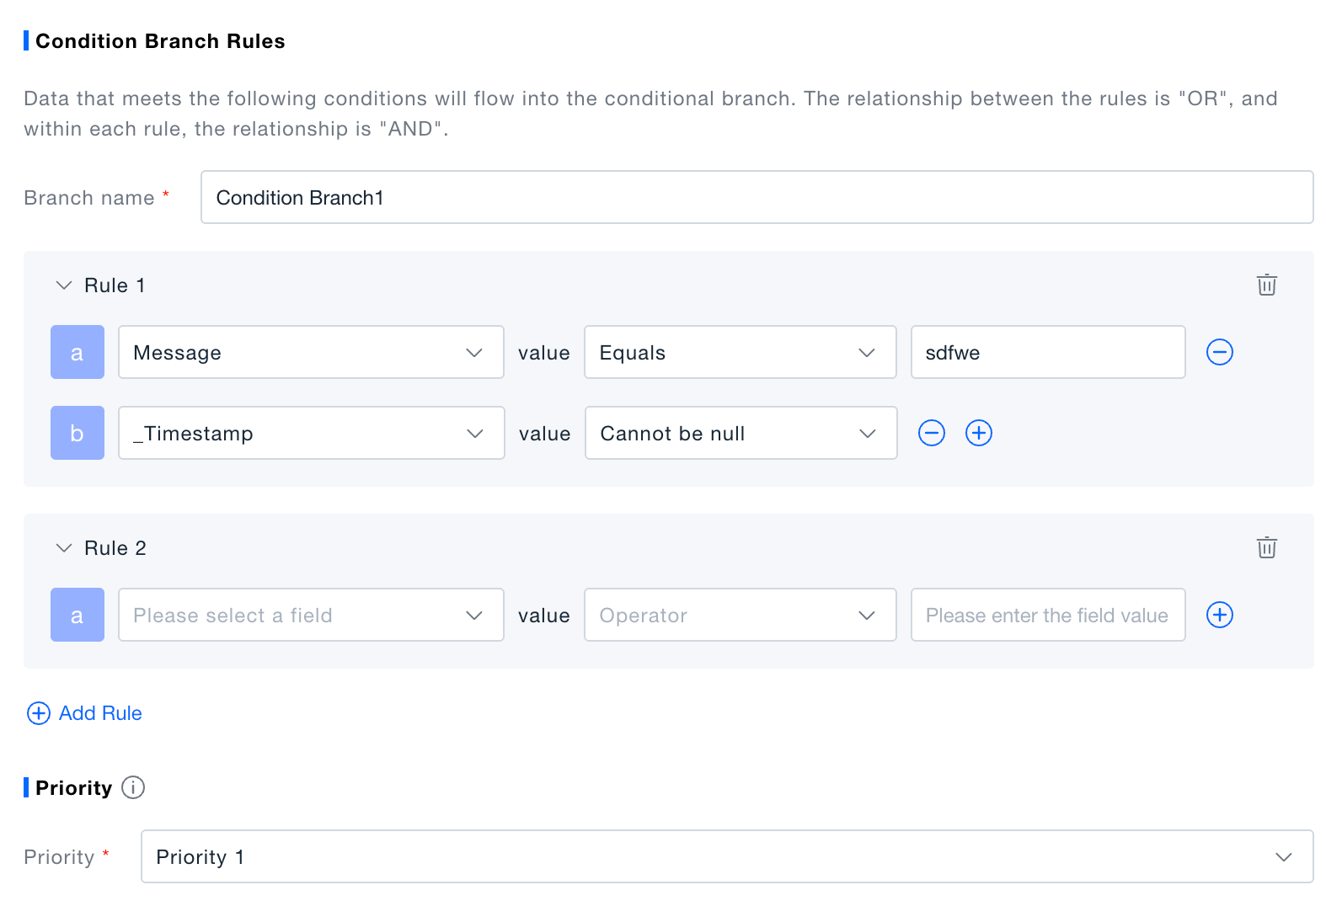Open the Please select a field dropdown

[311, 615]
